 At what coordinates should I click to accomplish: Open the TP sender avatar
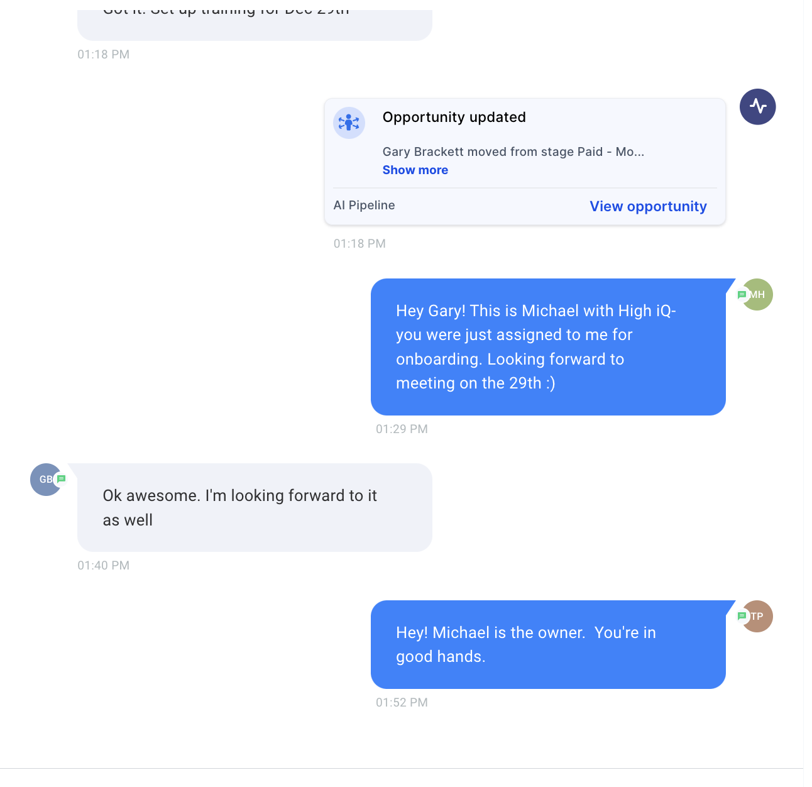759,617
